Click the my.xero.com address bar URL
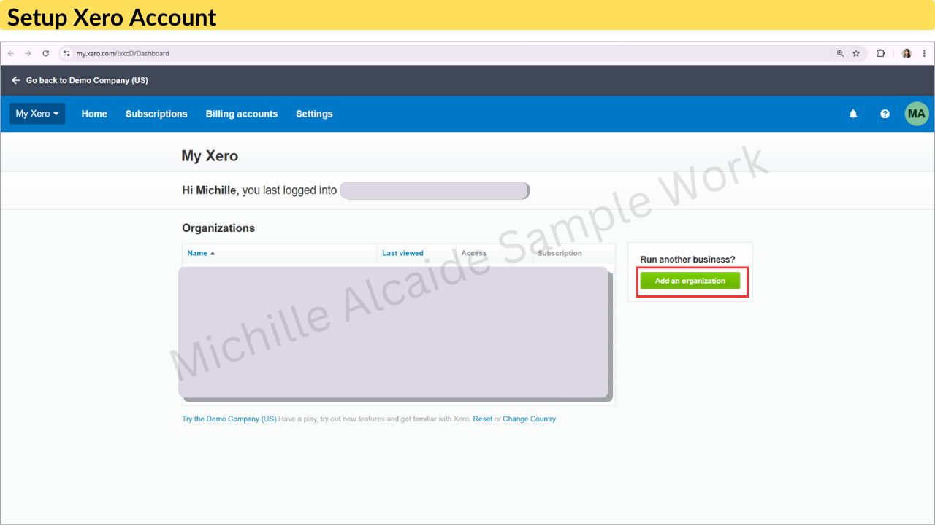 pyautogui.click(x=123, y=53)
